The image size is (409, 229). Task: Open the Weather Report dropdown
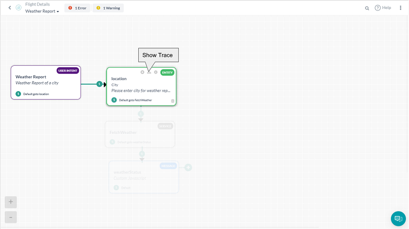42,11
